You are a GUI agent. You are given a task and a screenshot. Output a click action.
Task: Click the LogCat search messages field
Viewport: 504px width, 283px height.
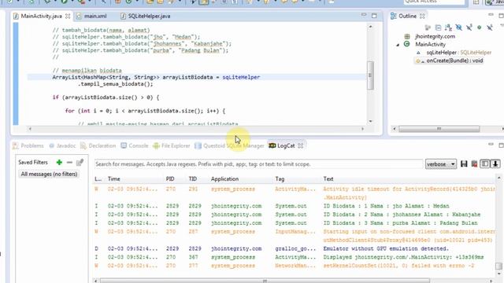coord(259,164)
